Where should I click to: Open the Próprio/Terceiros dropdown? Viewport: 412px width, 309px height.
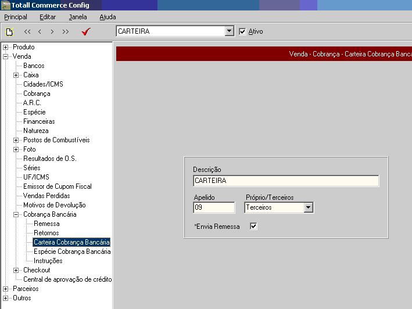tap(308, 207)
